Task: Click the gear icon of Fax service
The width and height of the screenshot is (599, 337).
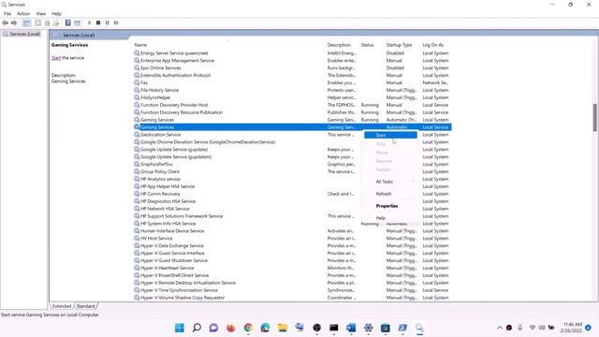Action: coord(137,82)
